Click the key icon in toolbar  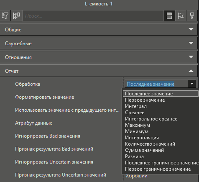coord(192,15)
